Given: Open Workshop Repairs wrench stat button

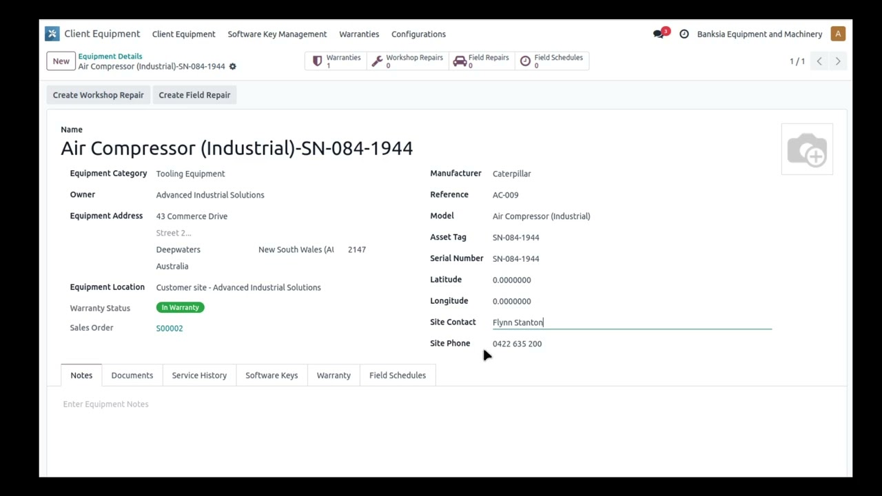Looking at the screenshot, I should point(407,61).
